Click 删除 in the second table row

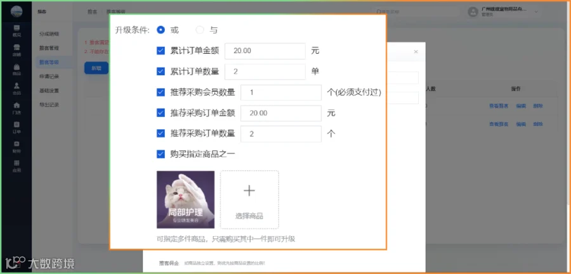[538, 124]
